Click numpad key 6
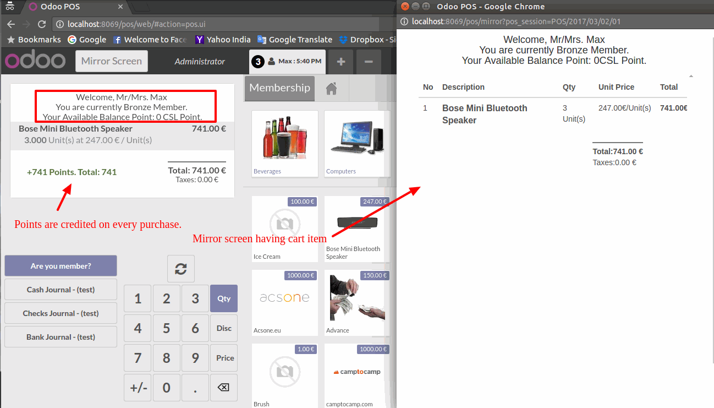 click(x=195, y=328)
